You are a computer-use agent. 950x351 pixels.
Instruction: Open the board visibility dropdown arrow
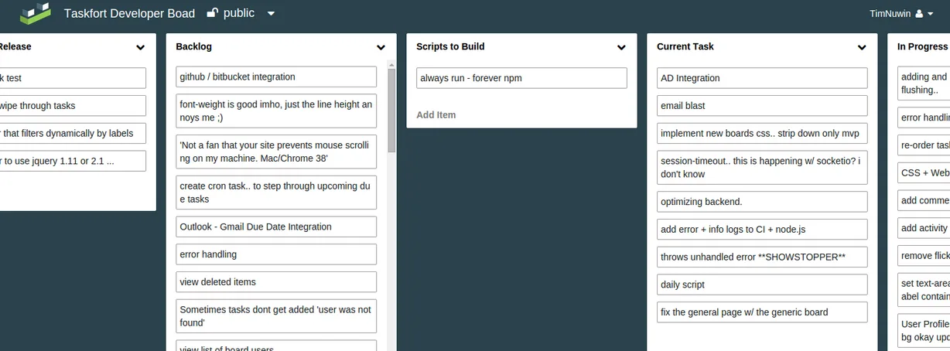271,14
